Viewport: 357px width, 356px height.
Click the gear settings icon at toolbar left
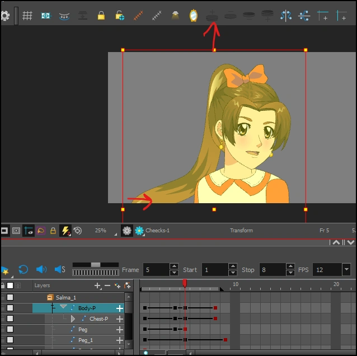click(x=5, y=16)
